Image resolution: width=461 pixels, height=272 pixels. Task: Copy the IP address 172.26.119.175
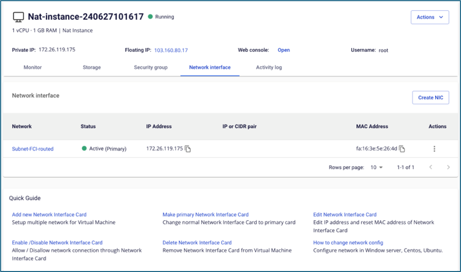pos(188,149)
